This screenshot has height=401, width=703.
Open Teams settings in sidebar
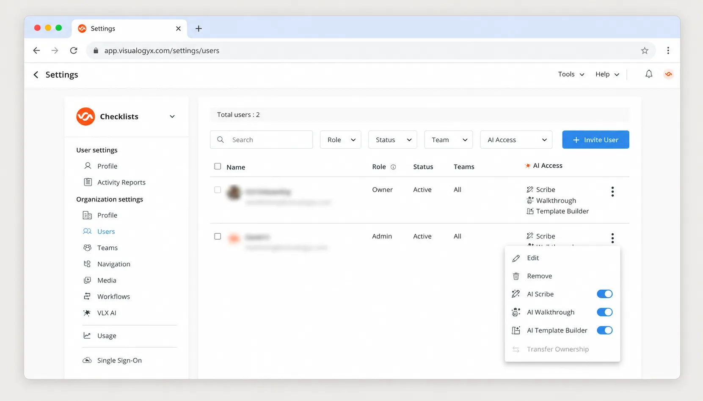click(x=107, y=248)
